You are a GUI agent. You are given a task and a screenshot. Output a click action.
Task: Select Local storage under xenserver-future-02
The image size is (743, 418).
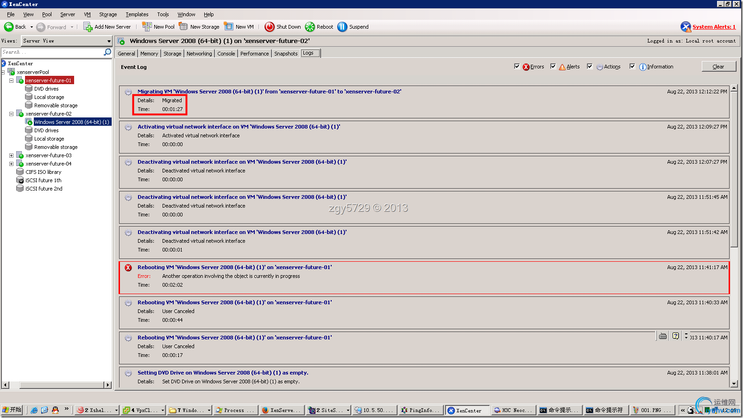(x=49, y=139)
